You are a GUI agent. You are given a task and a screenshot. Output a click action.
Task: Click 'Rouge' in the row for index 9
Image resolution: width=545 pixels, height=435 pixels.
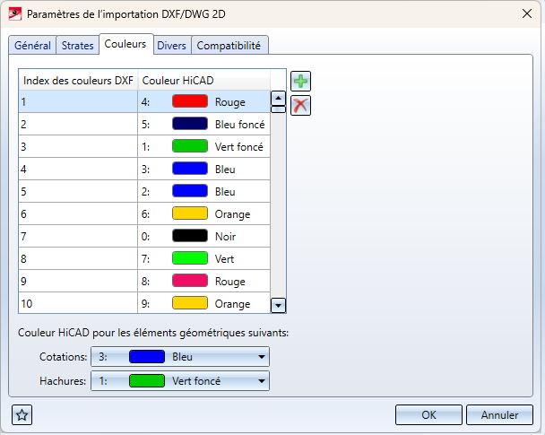[x=230, y=282]
